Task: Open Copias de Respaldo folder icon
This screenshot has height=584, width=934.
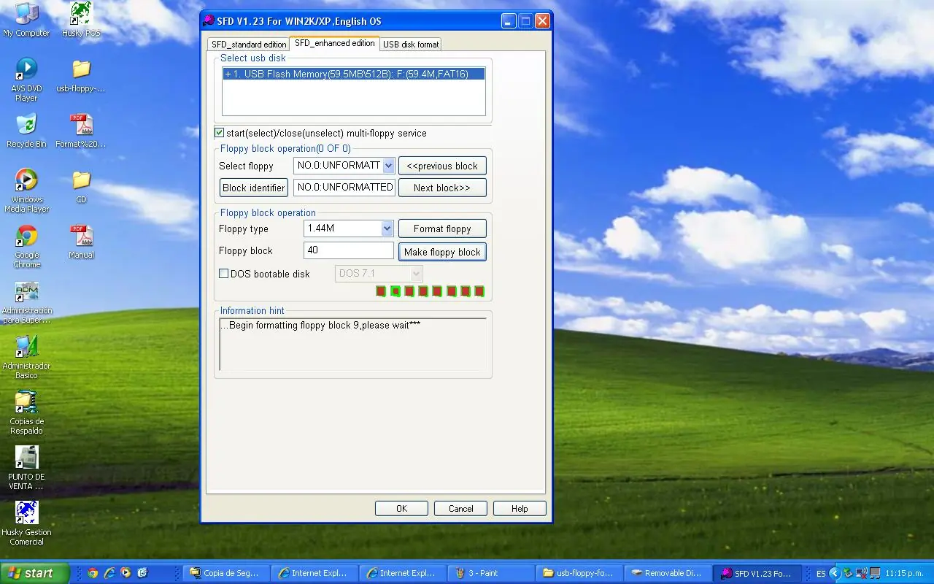Action: point(26,412)
